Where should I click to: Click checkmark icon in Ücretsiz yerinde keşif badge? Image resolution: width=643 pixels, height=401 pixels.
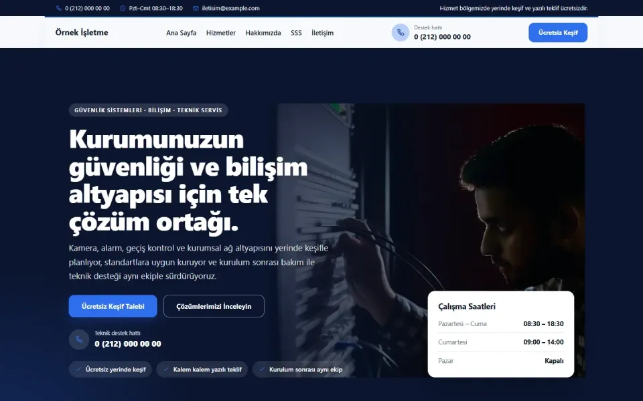[x=78, y=369]
